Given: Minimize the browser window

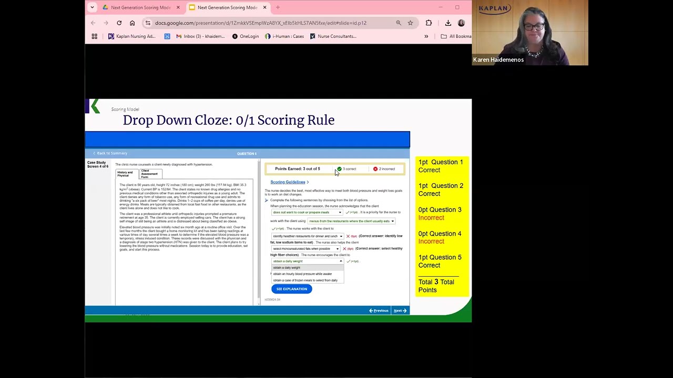Looking at the screenshot, I should [441, 7].
